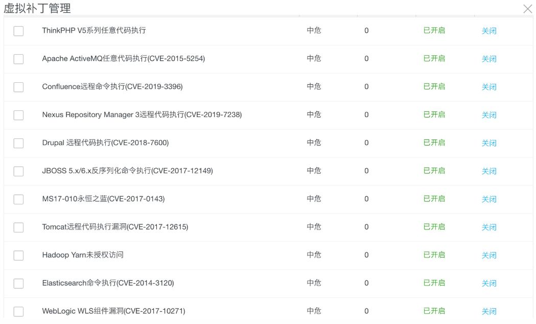Click 已开启 status in WebLogic row

click(x=434, y=311)
